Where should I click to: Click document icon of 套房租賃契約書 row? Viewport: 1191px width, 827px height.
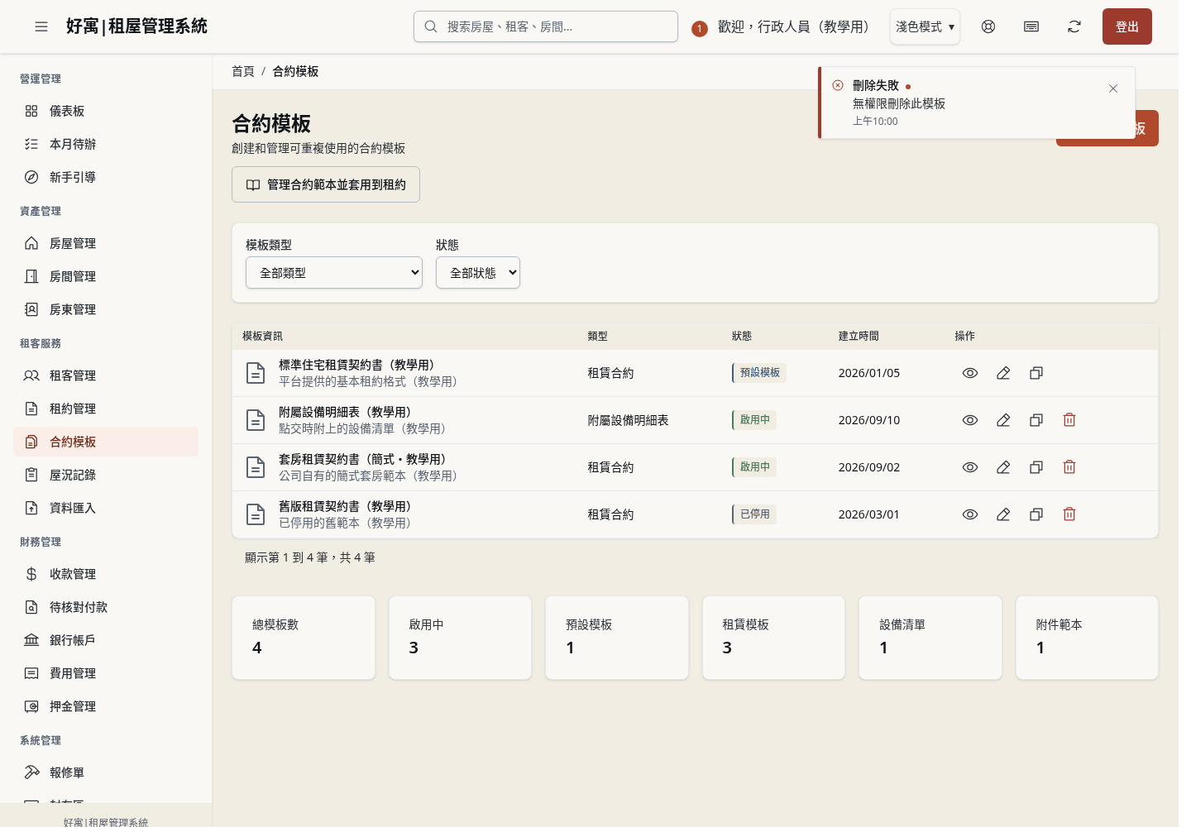(256, 467)
